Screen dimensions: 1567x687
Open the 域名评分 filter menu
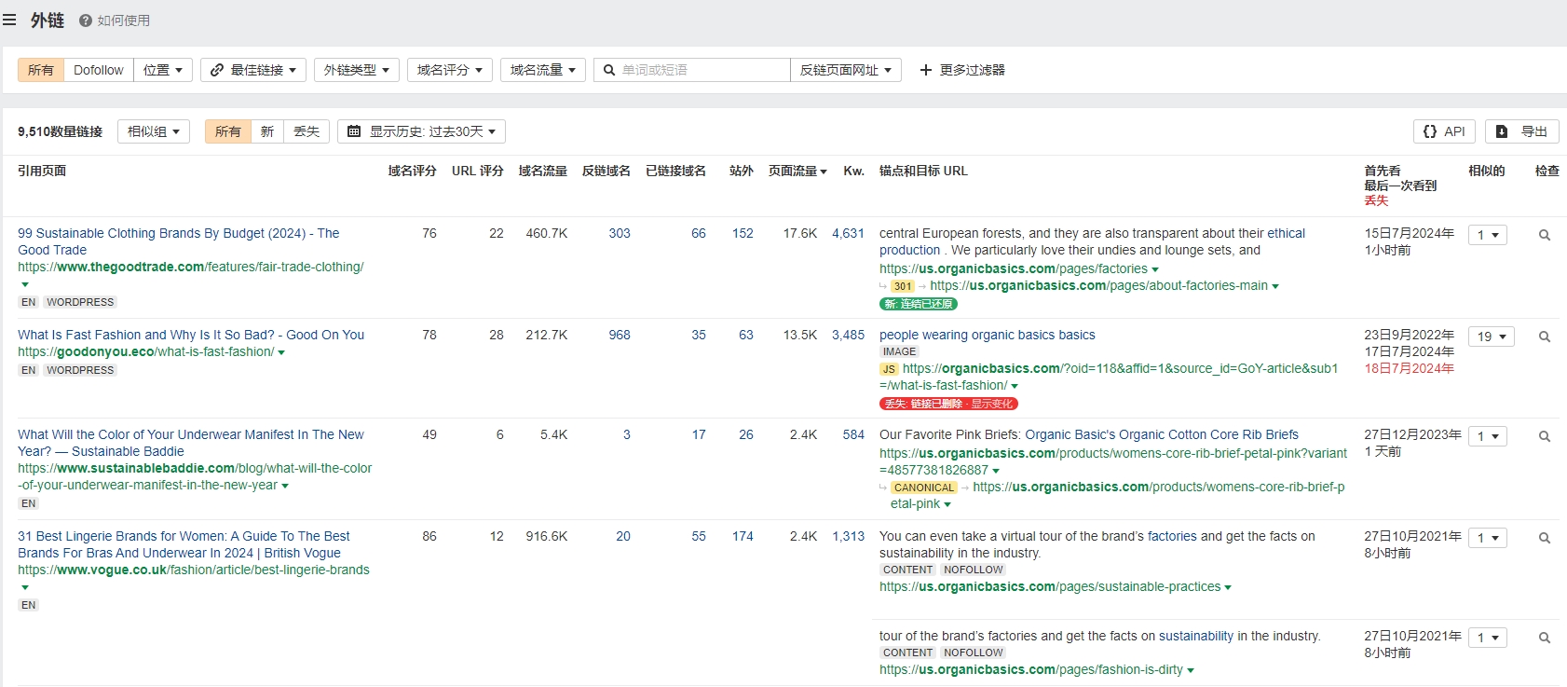(450, 70)
